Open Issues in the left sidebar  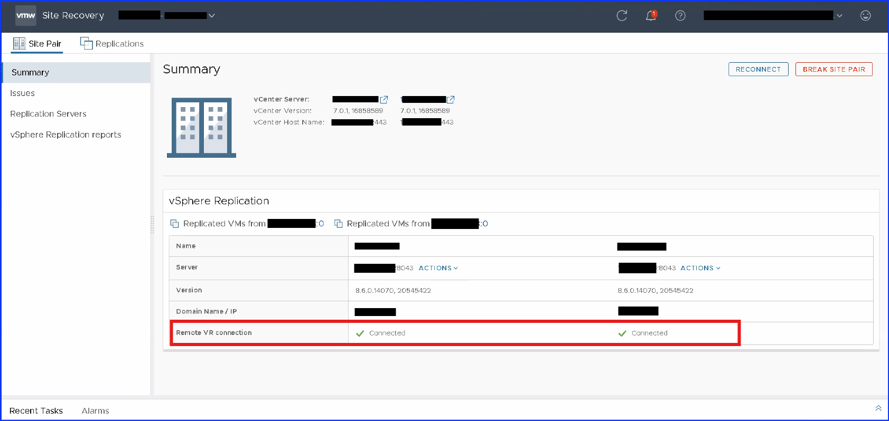pos(22,93)
